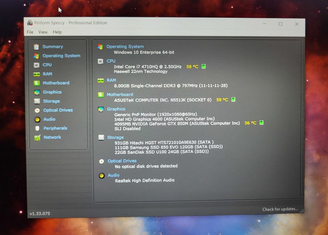This screenshot has height=235, width=328.
Task: Click the Audio heading link in main panel
Action: point(113,175)
